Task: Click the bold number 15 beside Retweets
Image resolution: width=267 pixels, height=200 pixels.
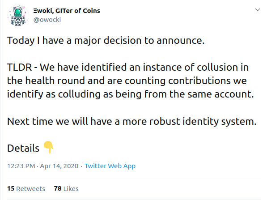Action: click(x=11, y=188)
